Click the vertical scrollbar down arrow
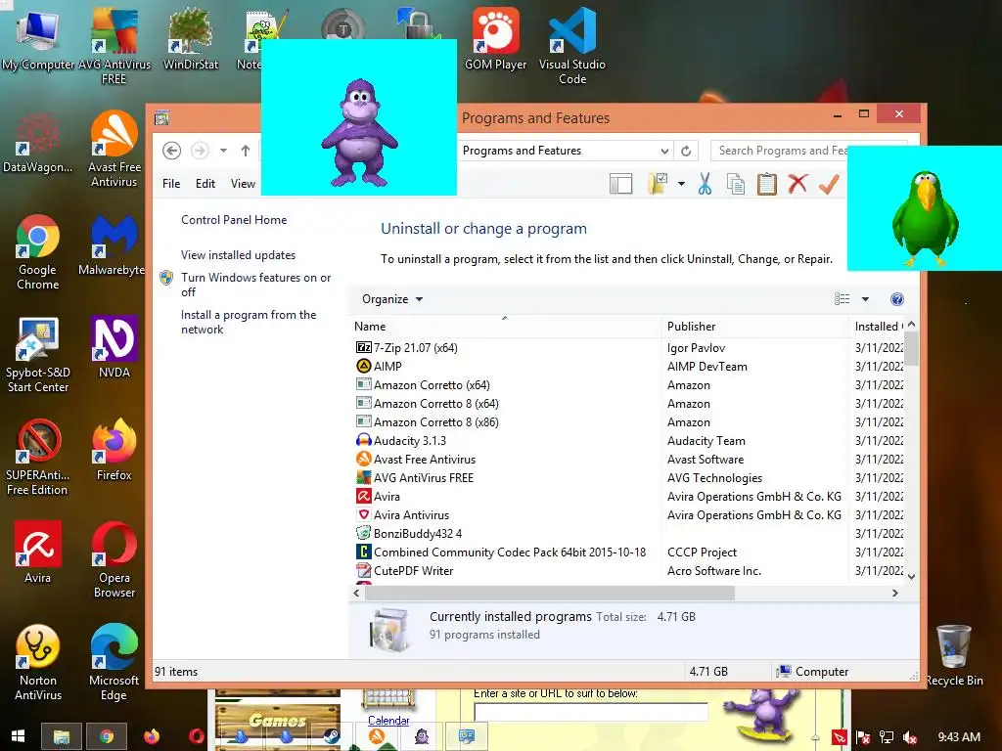Screen dimensions: 1002x751 tap(911, 576)
